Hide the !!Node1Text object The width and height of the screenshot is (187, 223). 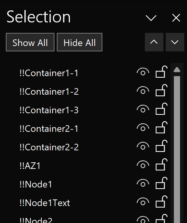click(143, 202)
